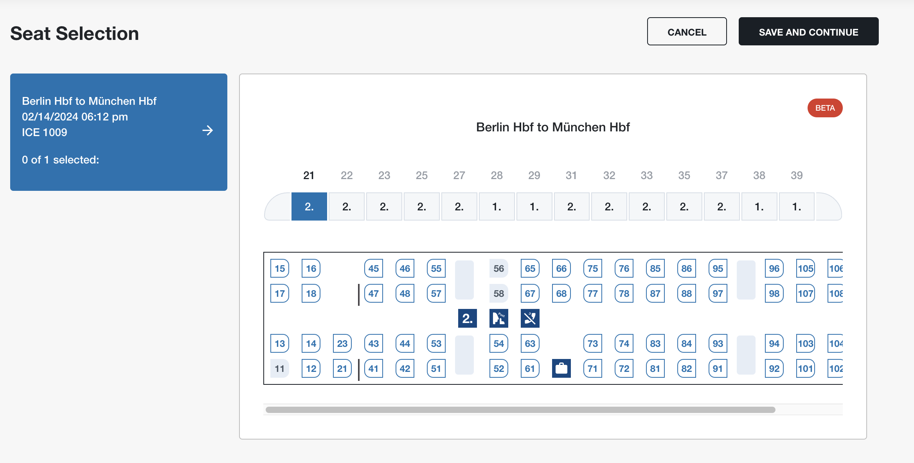Click the 'ICE 1009' train label
The height and width of the screenshot is (463, 914).
point(45,132)
